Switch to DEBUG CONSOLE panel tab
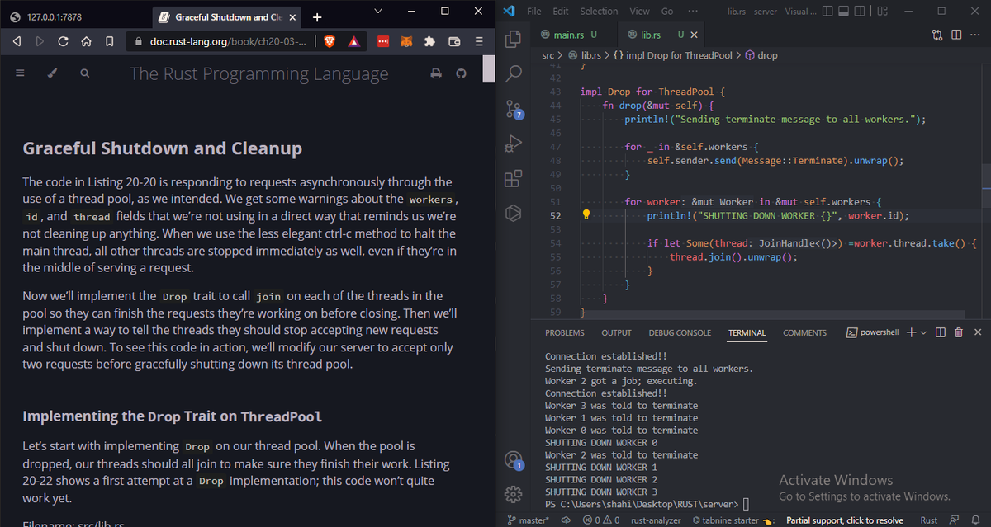This screenshot has height=527, width=991. coord(680,332)
